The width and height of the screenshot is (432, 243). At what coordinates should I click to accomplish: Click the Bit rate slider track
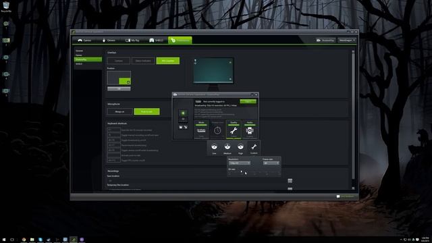pyautogui.click(x=254, y=173)
